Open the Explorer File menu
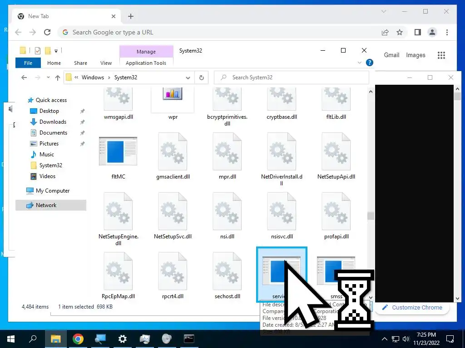The image size is (465, 348). point(28,63)
